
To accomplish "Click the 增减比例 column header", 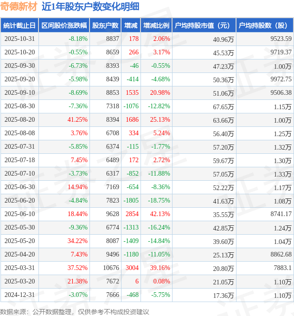I will click(156, 26).
